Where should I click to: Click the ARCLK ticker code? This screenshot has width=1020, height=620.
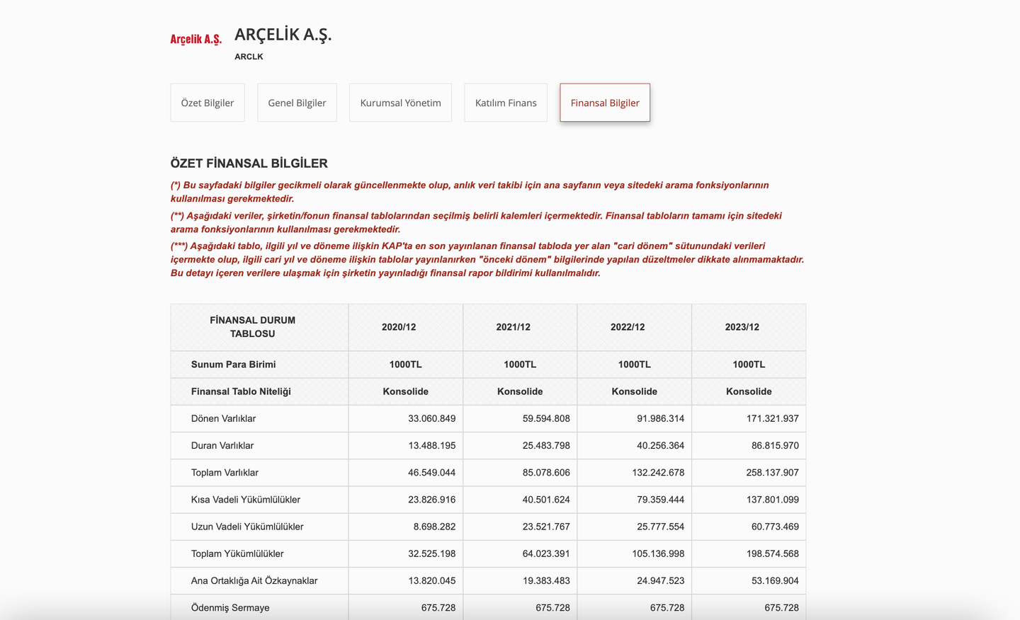249,57
